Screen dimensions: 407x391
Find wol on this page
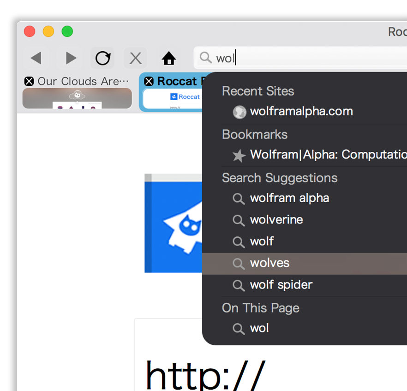(259, 328)
